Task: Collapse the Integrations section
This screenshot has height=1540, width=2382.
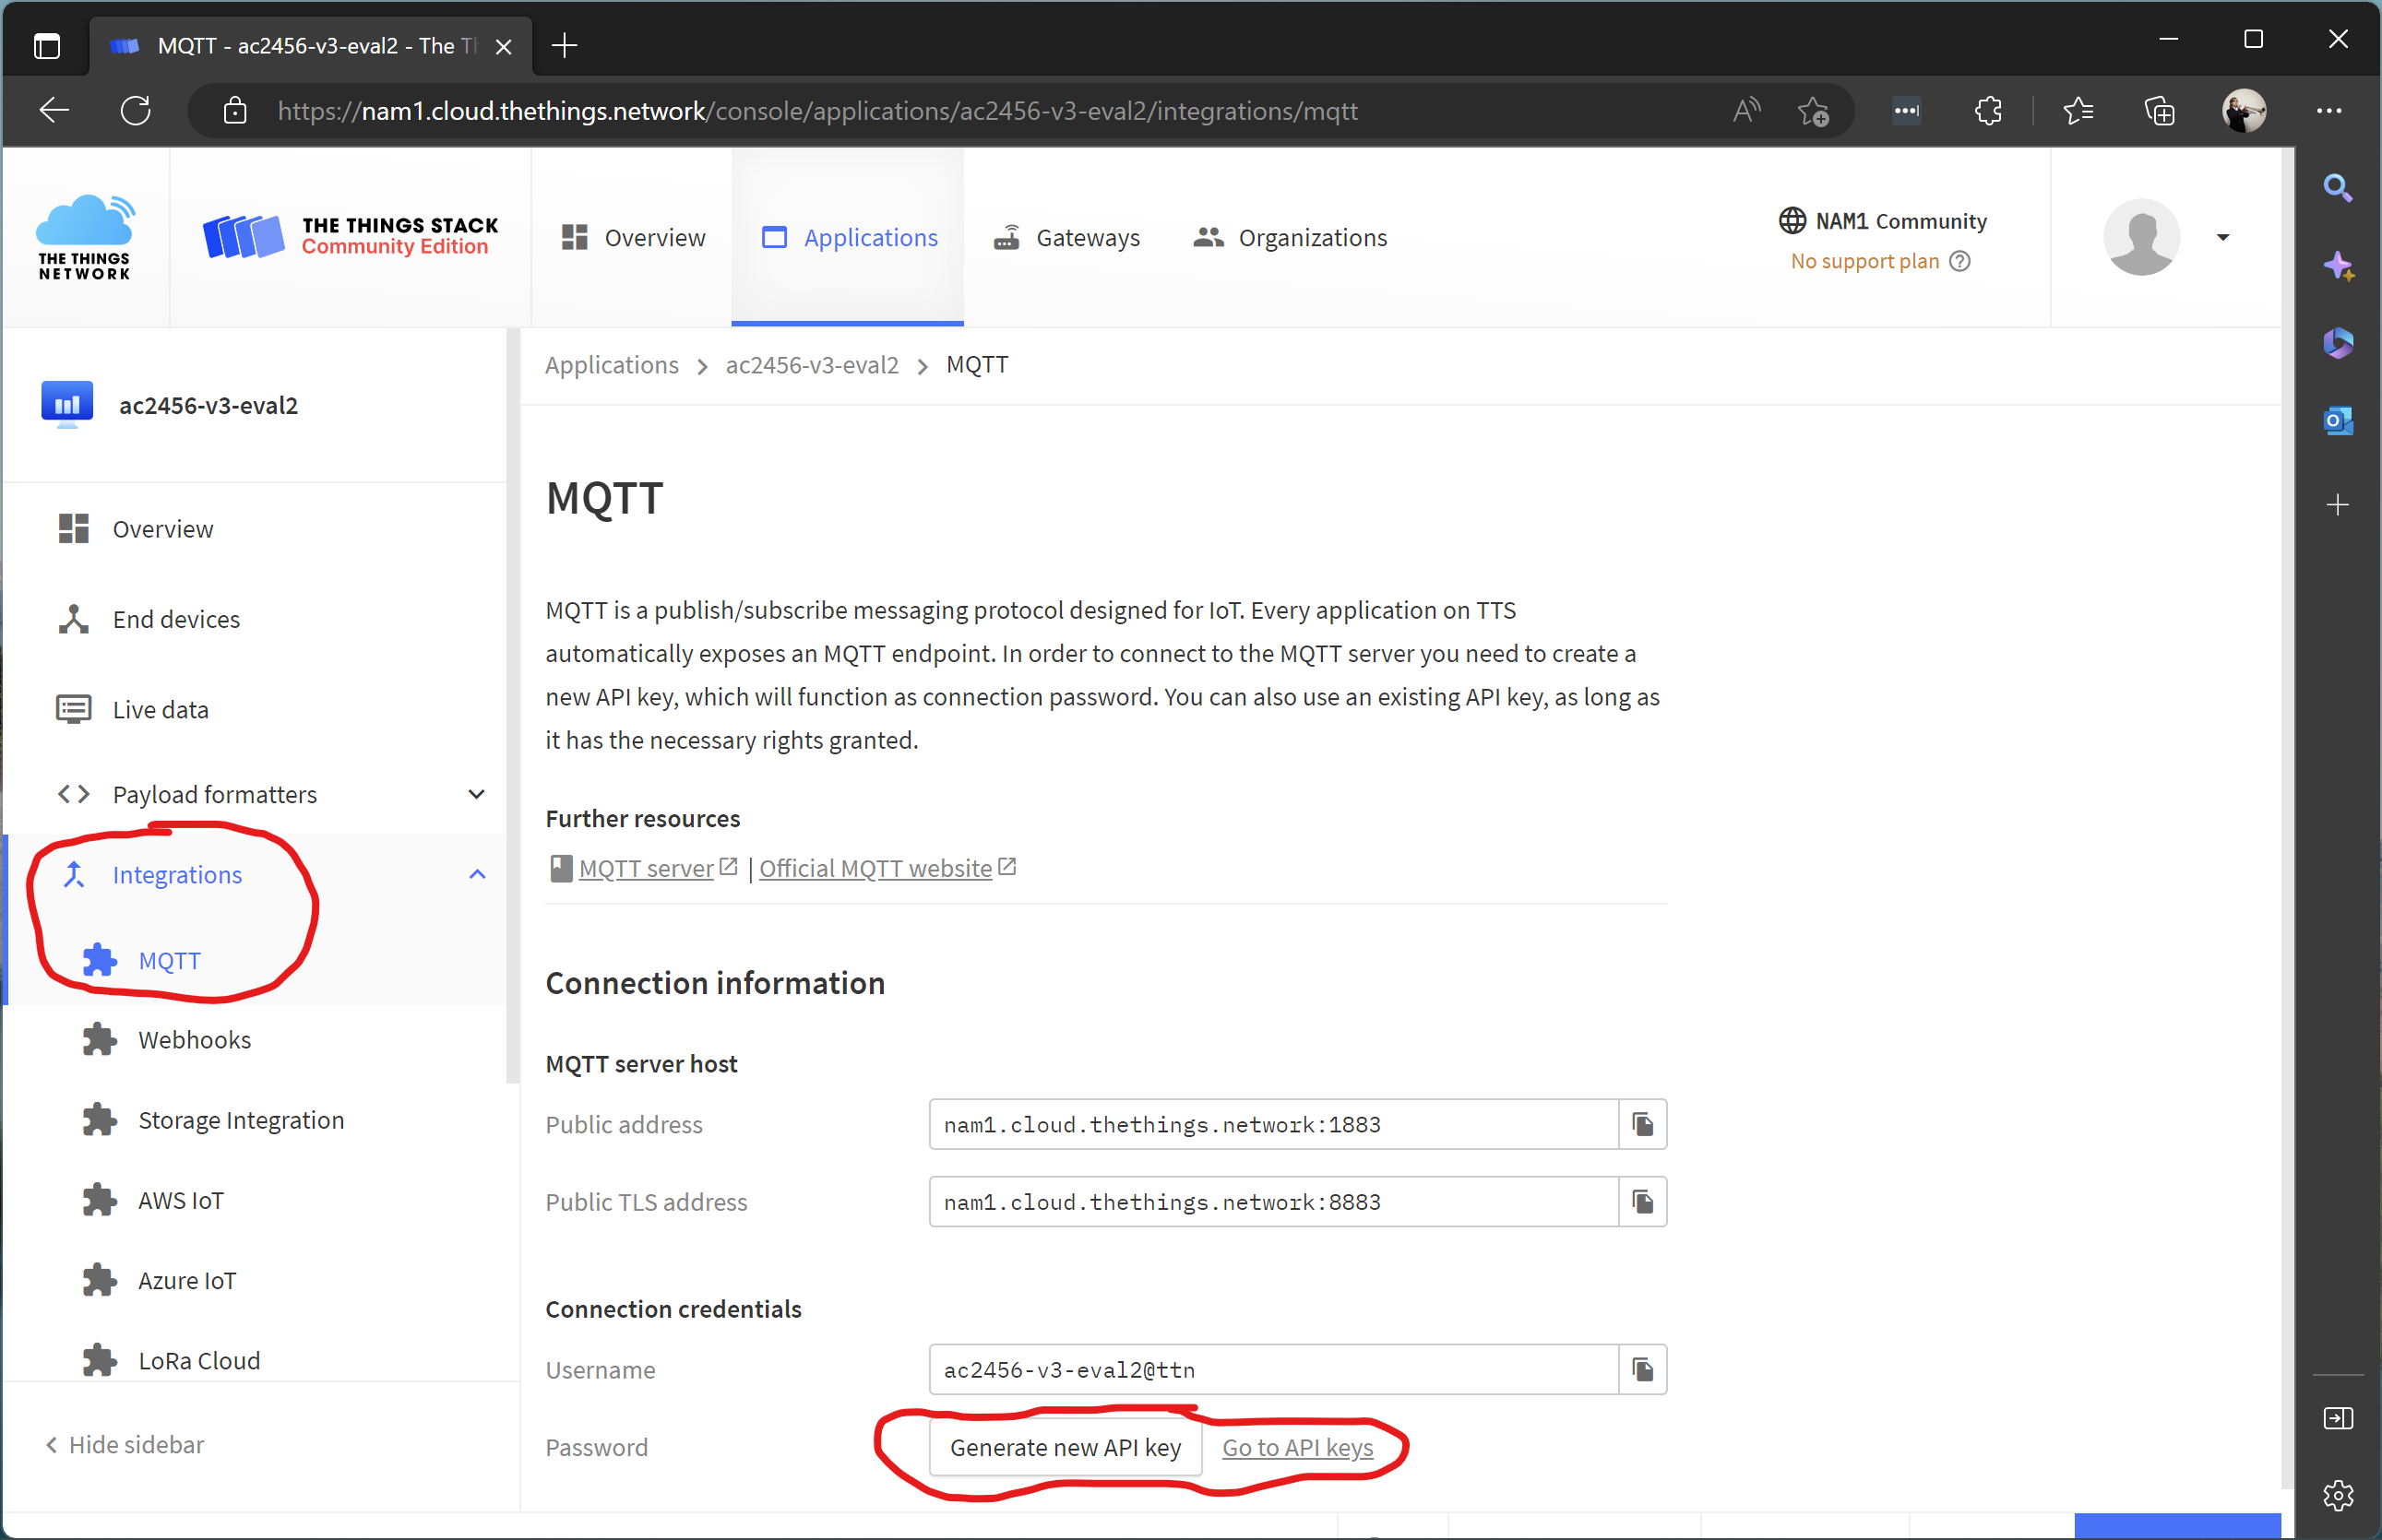Action: (x=476, y=875)
